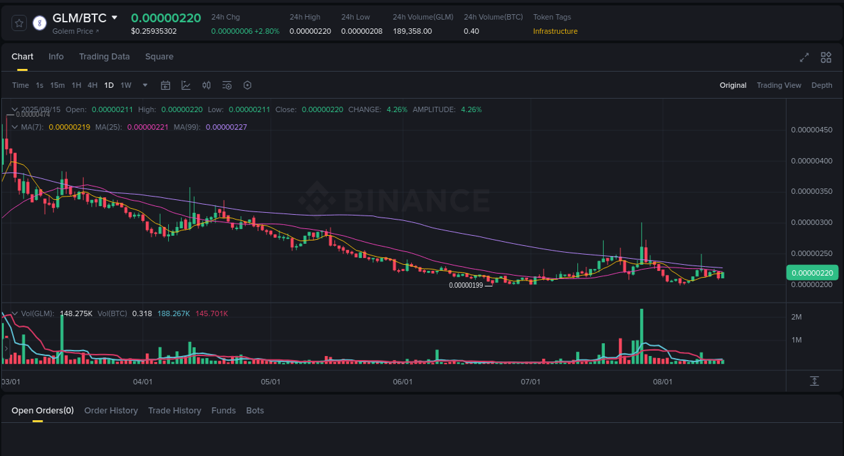Click the scroll-to-latest-candle icon below the chart
The image size is (844, 456).
point(815,382)
